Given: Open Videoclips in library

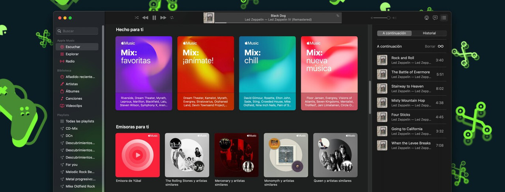Looking at the screenshot, I should [x=77, y=105].
